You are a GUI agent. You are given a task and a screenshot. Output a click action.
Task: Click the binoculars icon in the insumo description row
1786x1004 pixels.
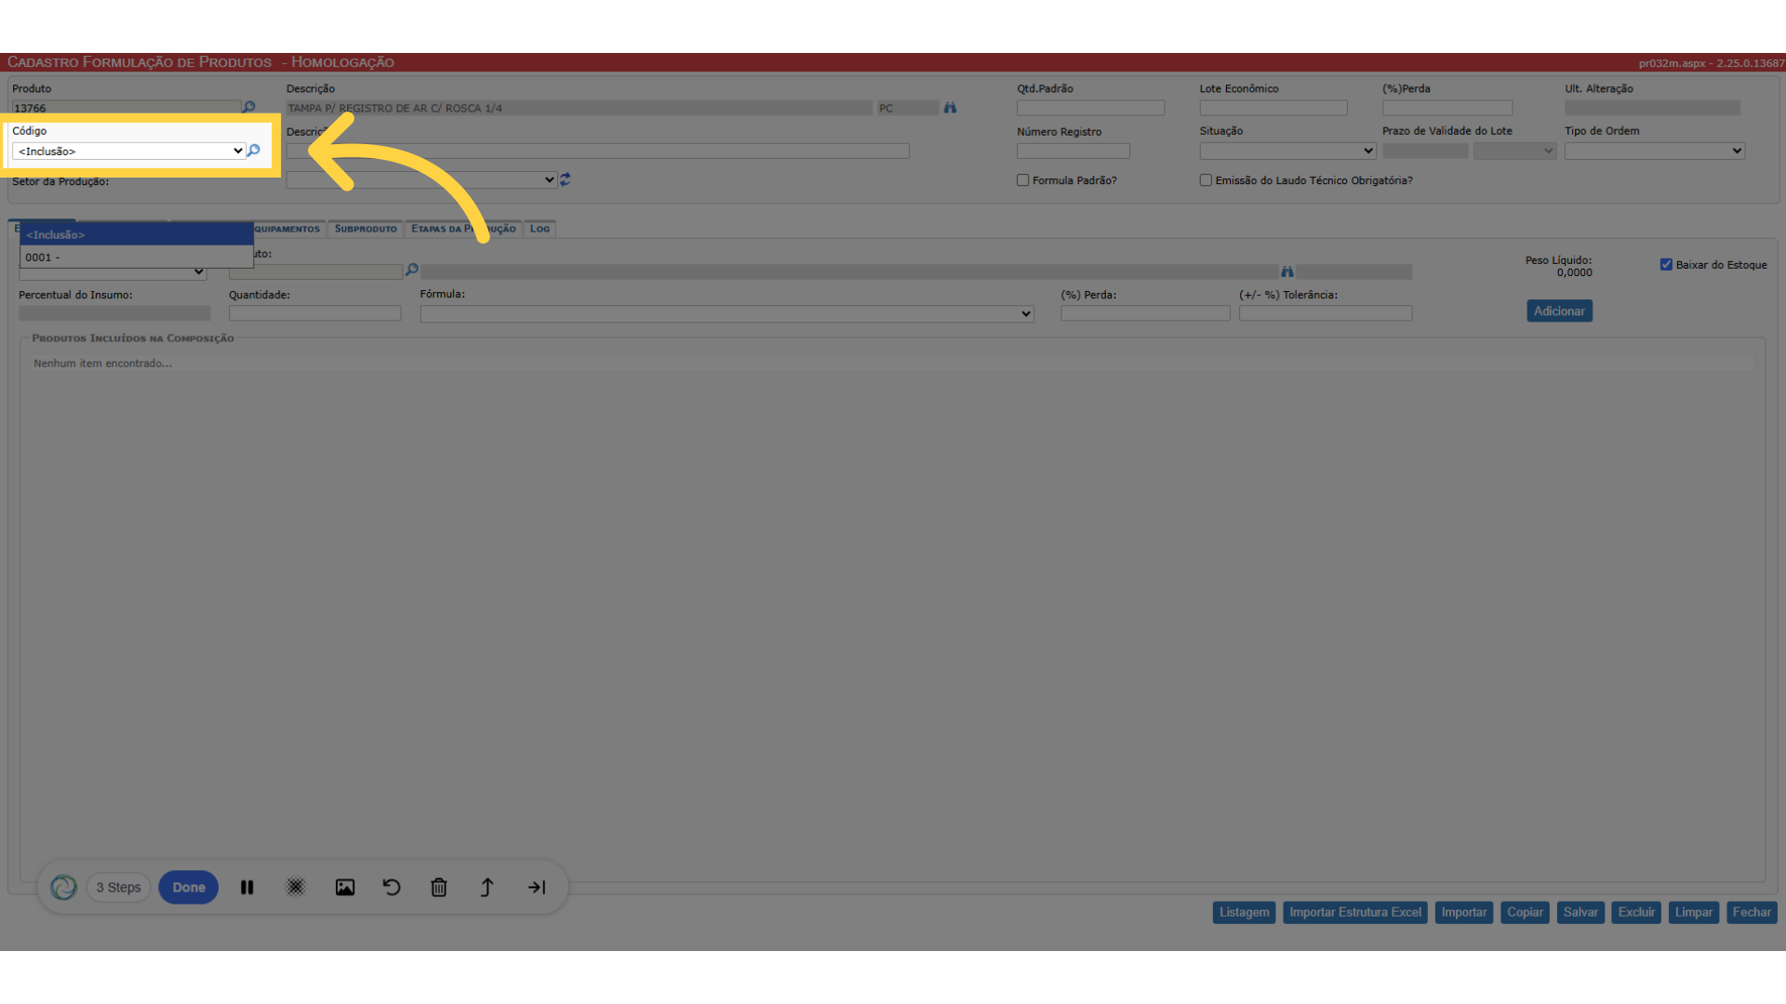coord(1287,271)
